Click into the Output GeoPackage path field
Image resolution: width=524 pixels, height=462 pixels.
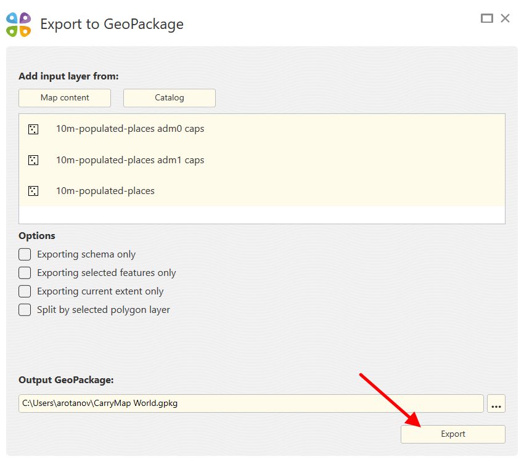click(x=251, y=403)
